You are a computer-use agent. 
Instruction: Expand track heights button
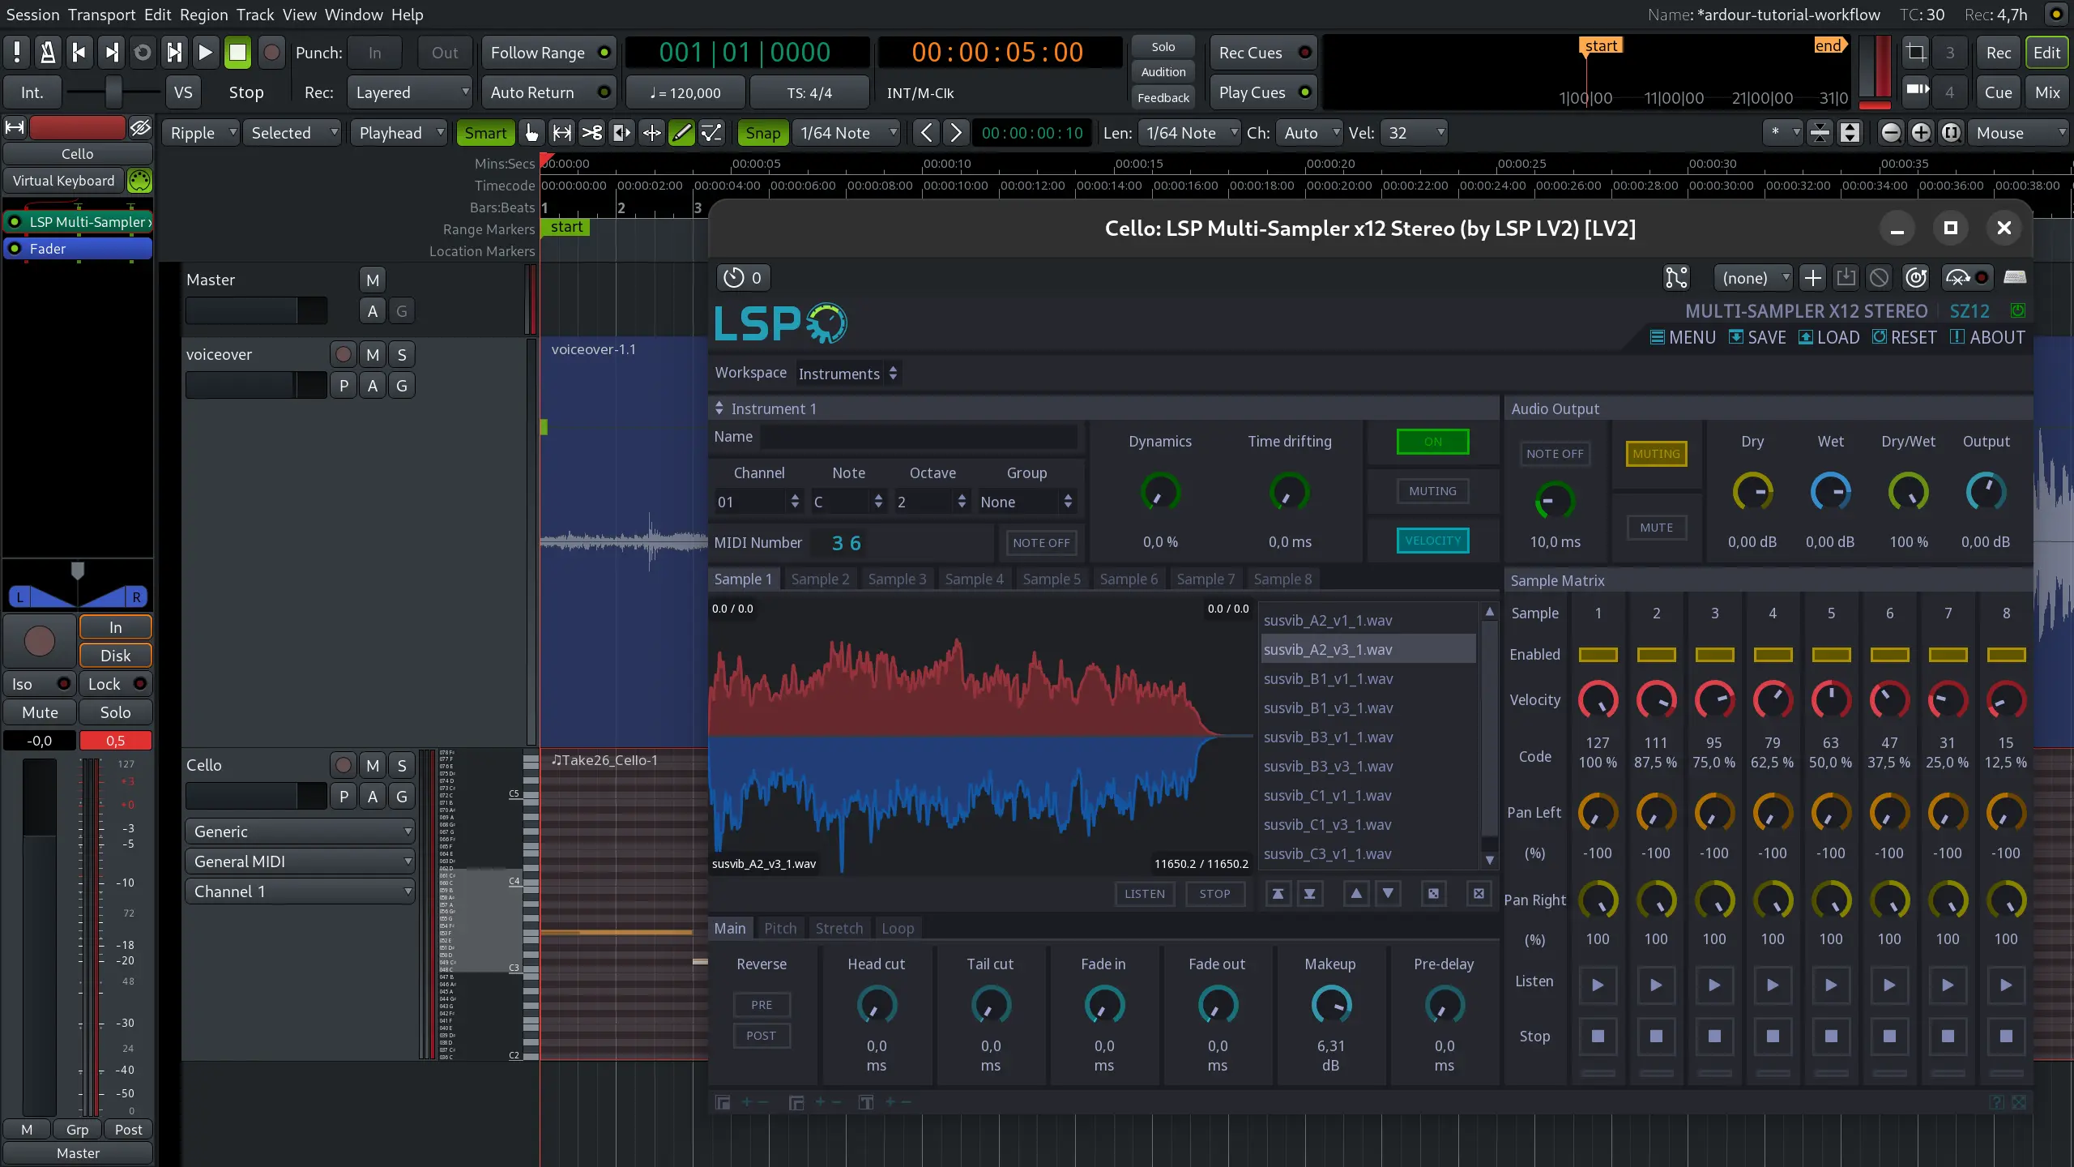1850,133
